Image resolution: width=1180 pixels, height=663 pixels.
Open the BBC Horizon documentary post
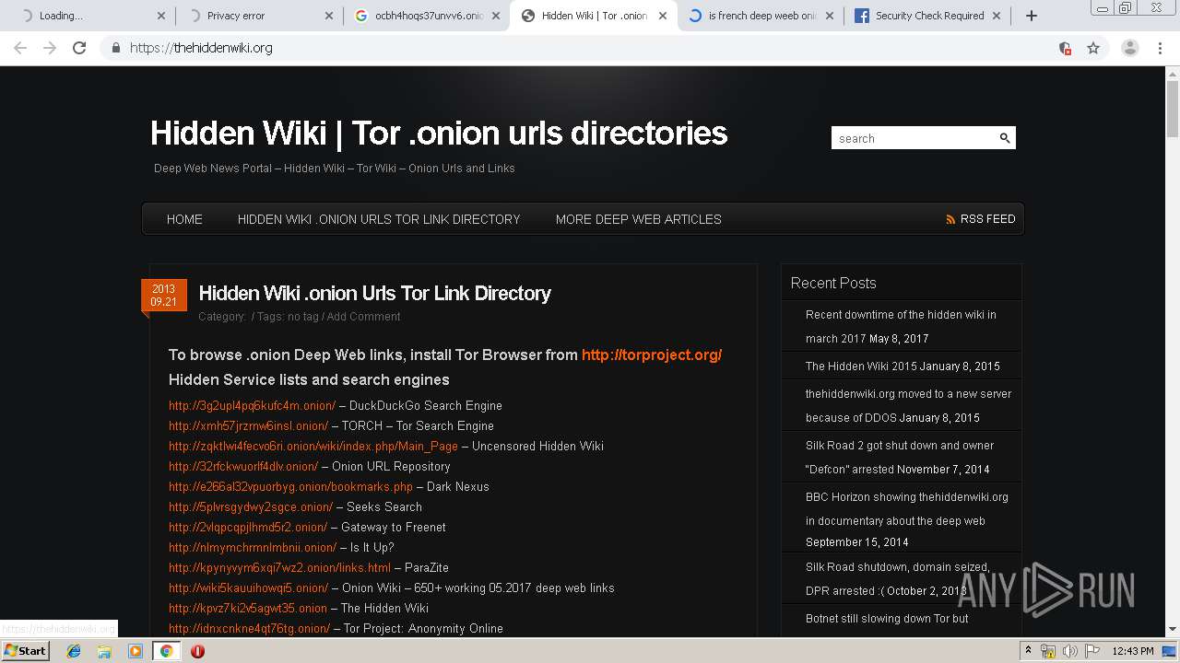[907, 508]
